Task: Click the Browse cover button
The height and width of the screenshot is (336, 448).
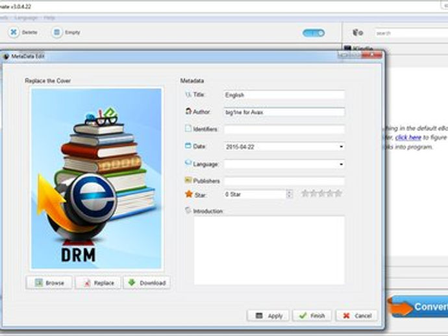Action: [x=49, y=283]
